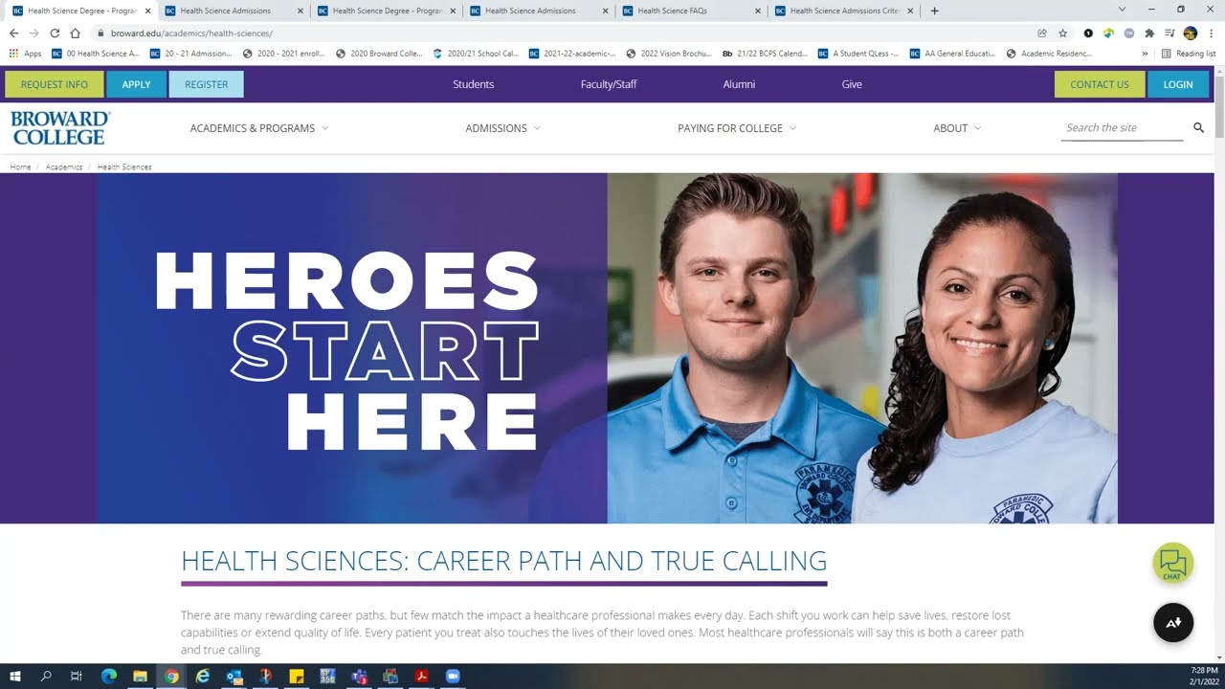Viewport: 1225px width, 689px height.
Task: Open Apps shortcut in bookmarks bar
Action: tap(25, 54)
